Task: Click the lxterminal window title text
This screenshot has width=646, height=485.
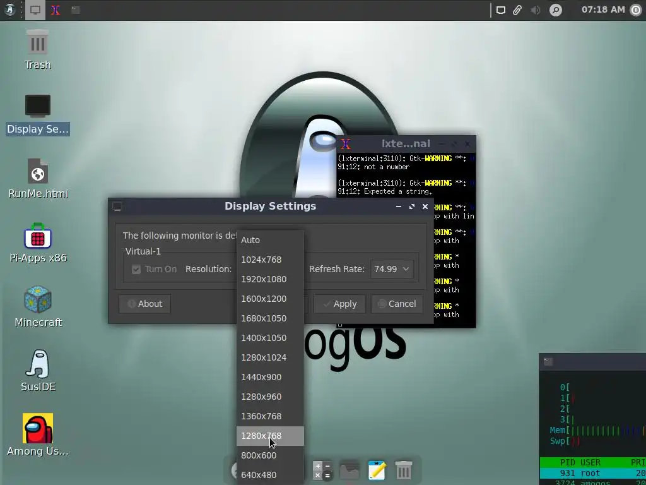Action: coord(406,143)
